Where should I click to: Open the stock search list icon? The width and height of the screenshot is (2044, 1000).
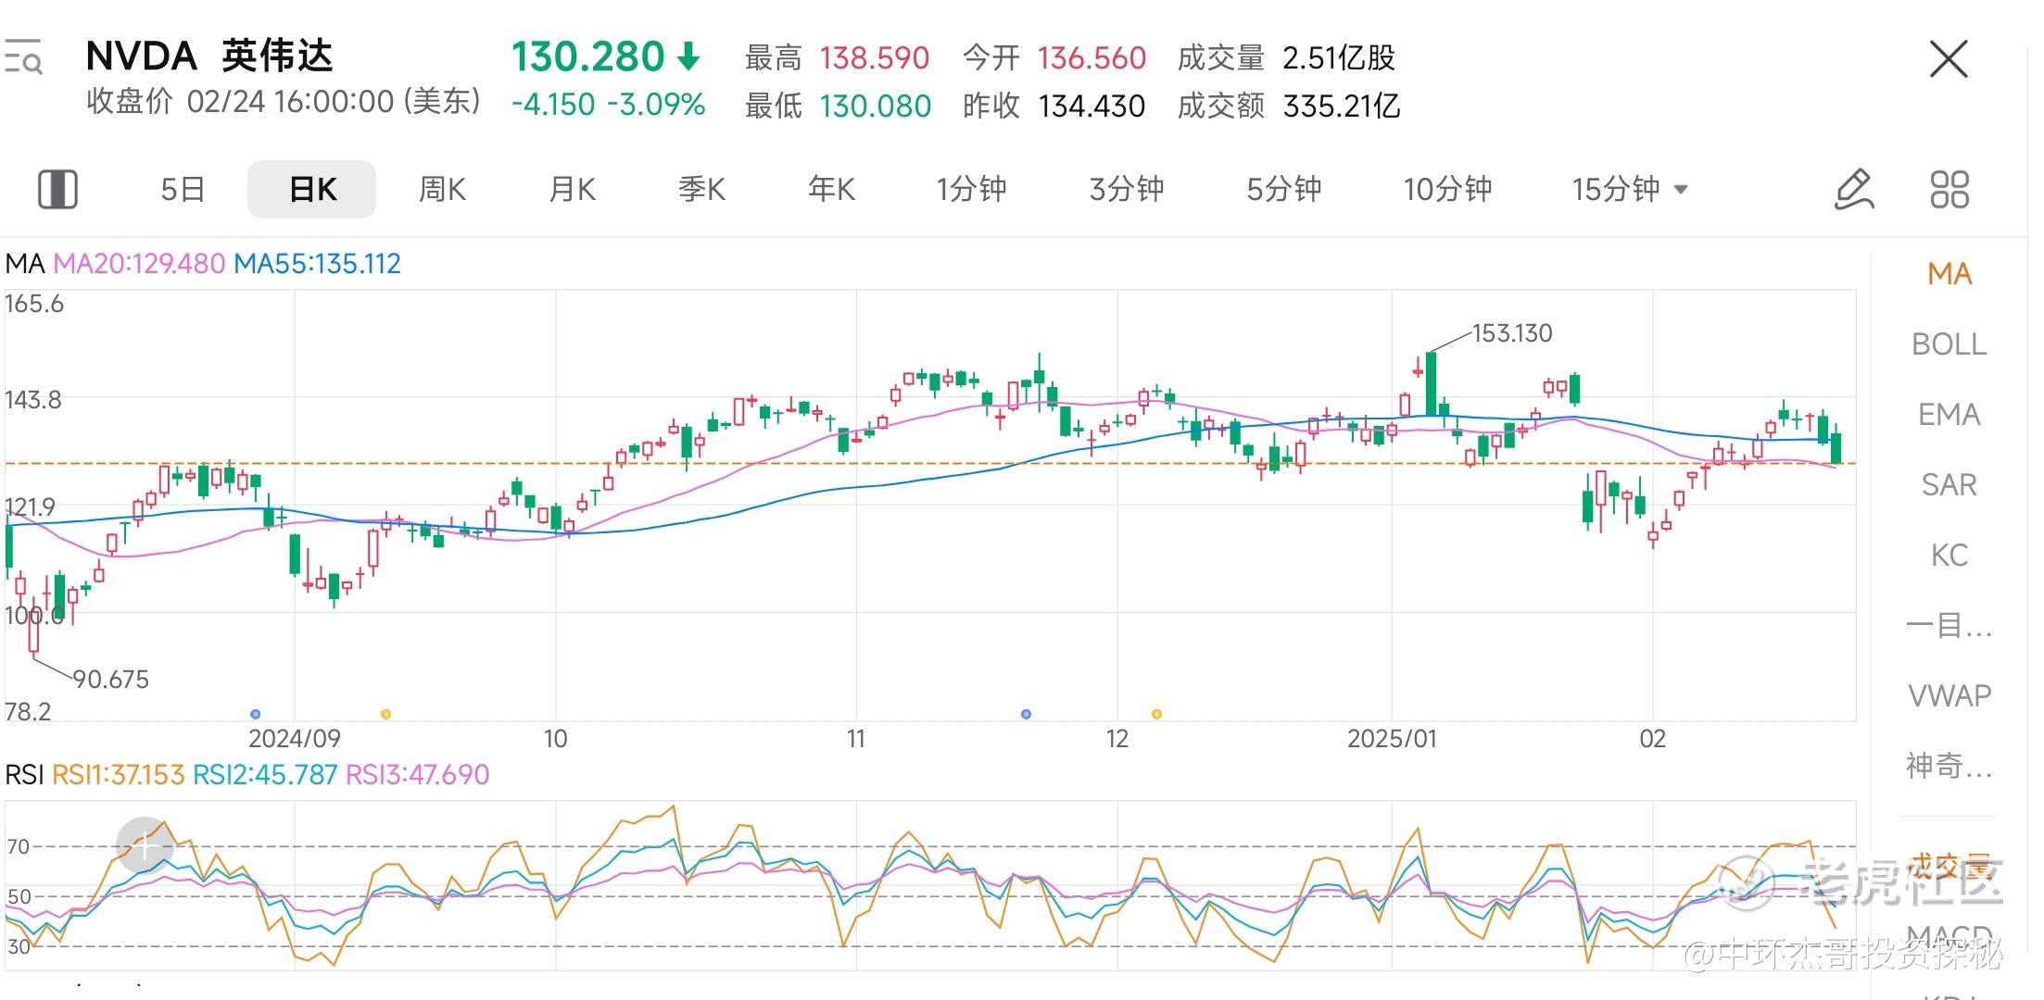(x=23, y=57)
